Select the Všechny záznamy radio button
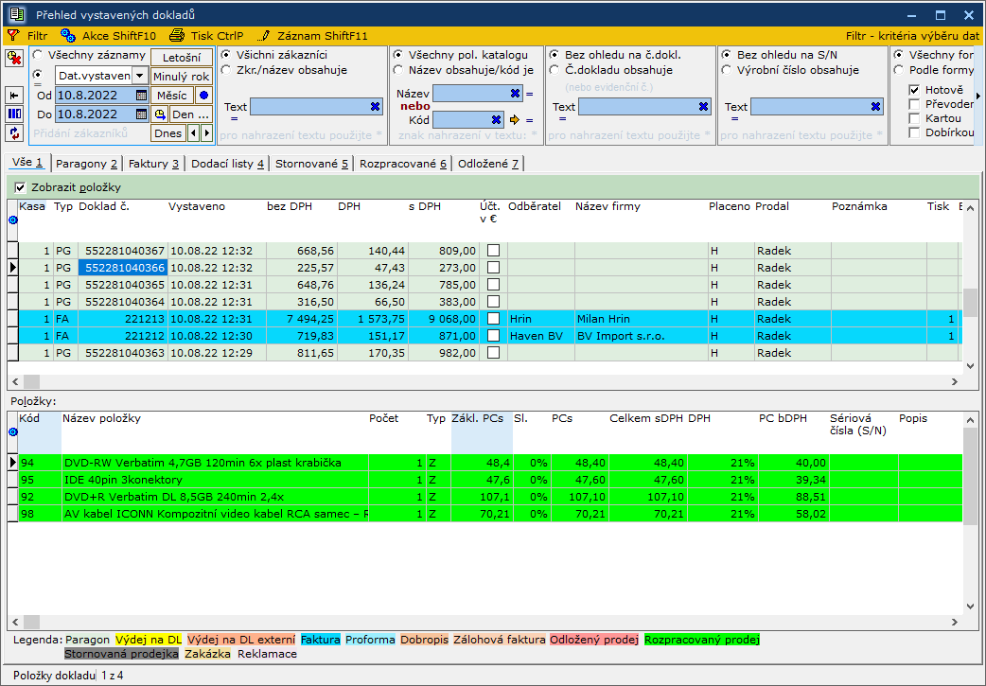The image size is (986, 686). (38, 56)
